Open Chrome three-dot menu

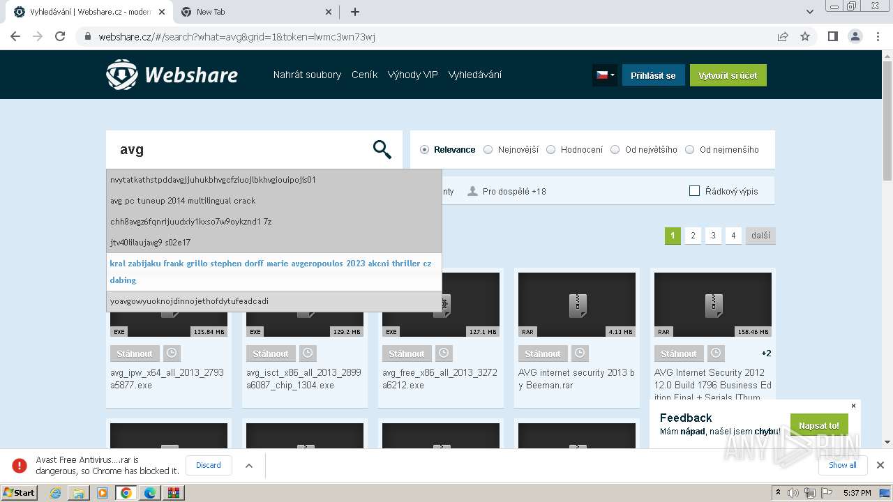[877, 36]
